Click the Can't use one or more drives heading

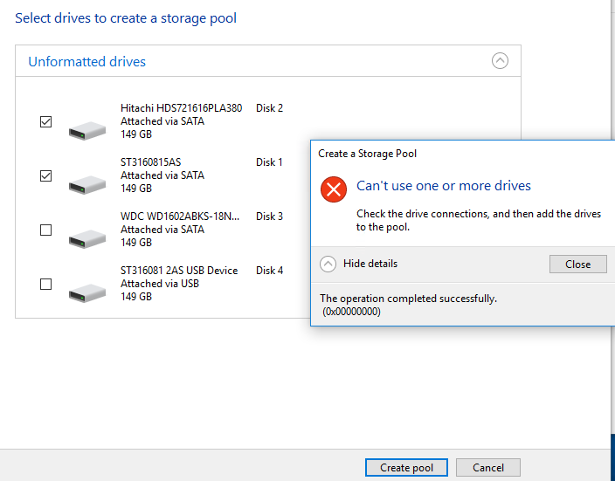point(443,185)
